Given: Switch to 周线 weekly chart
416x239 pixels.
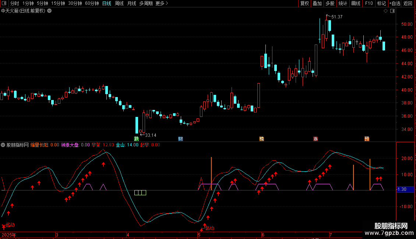Looking at the screenshot, I should click(x=119, y=3).
